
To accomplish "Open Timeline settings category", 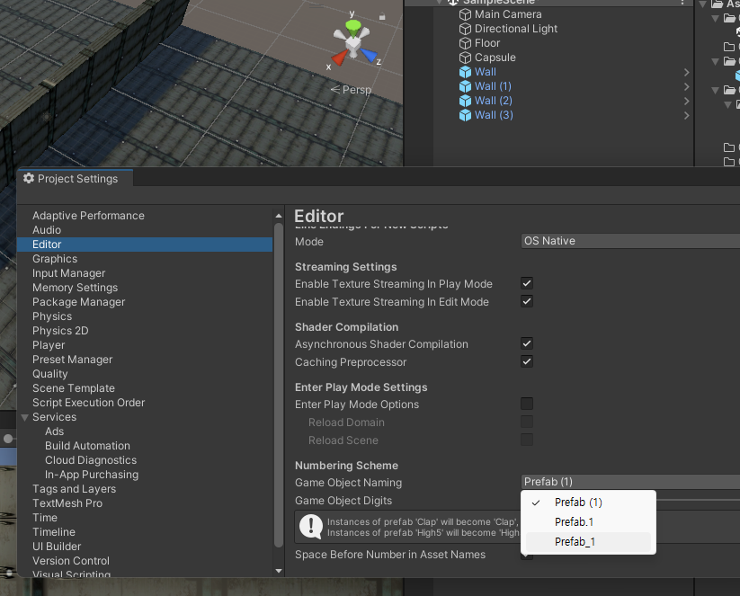I will [54, 532].
